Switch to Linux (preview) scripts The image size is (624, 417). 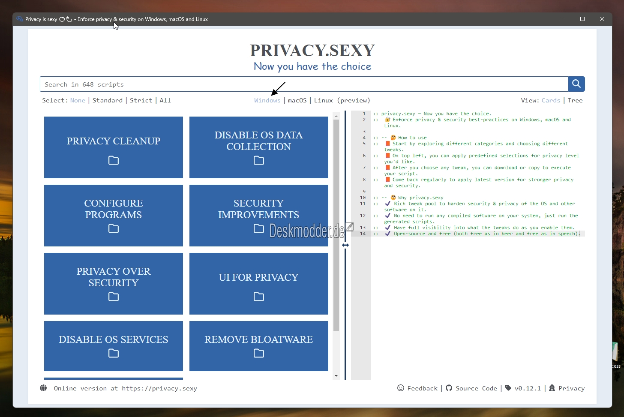[x=342, y=100]
